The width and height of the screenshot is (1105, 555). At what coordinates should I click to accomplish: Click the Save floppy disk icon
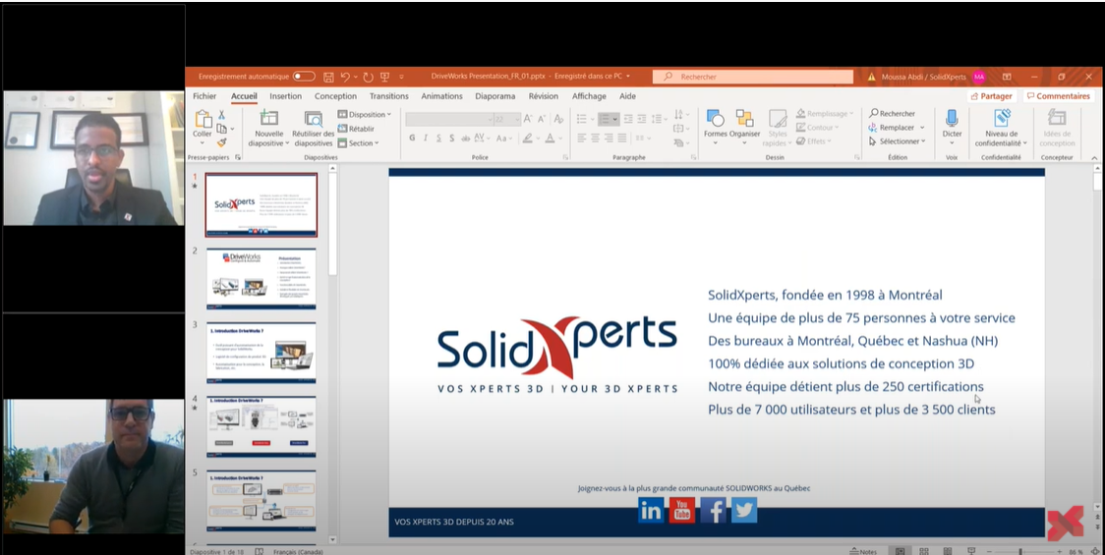328,77
